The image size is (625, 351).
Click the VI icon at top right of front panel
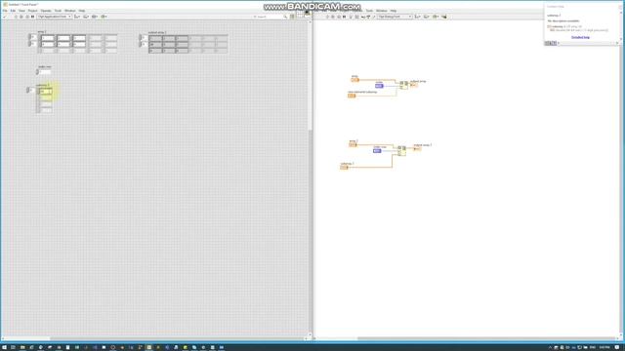click(308, 14)
